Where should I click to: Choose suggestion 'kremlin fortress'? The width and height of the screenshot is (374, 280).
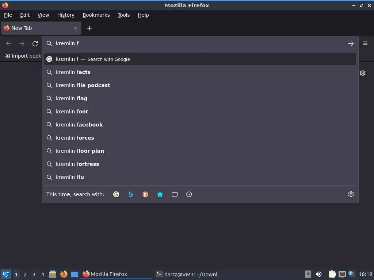[200, 164]
